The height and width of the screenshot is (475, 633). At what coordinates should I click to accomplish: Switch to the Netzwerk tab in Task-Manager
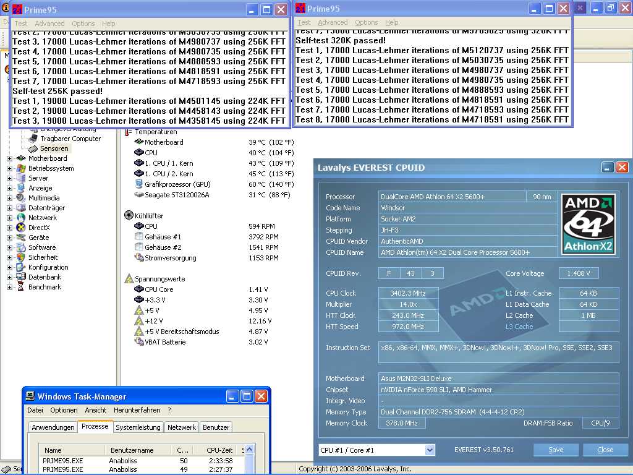(182, 427)
